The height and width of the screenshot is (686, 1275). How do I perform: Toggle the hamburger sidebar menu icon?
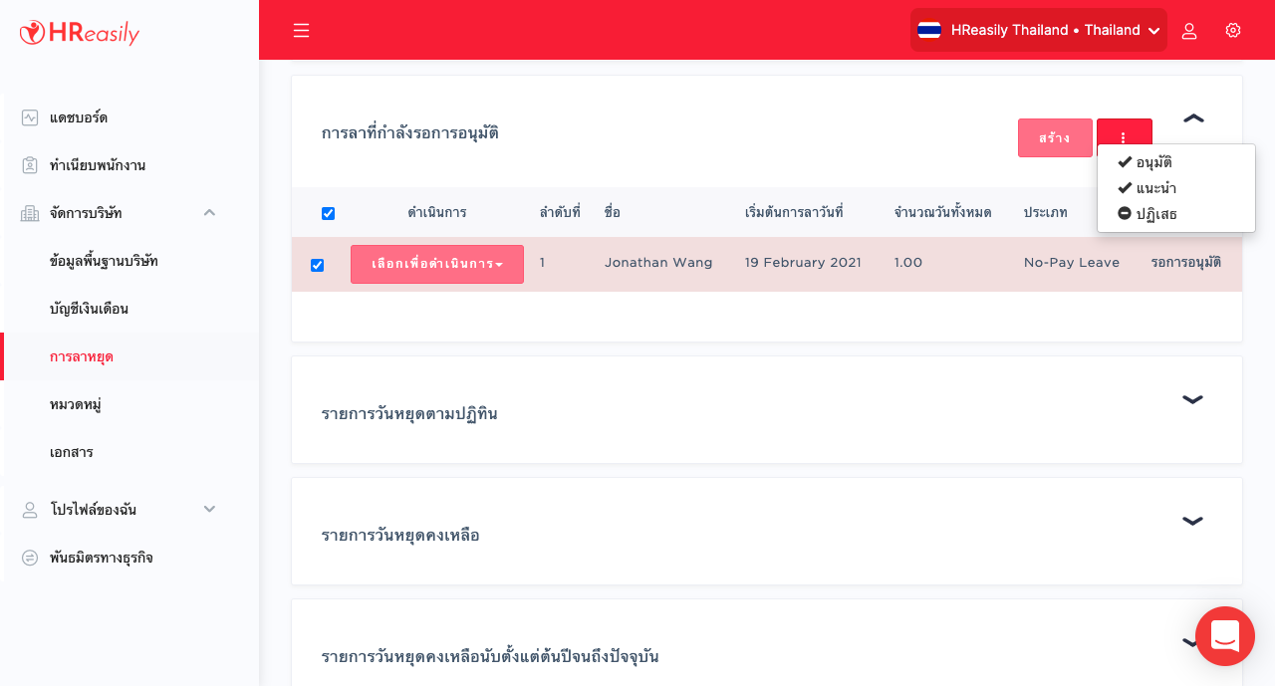pos(302,31)
